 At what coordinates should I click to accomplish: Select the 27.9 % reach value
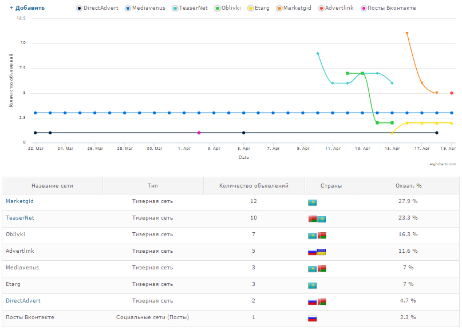click(x=408, y=201)
